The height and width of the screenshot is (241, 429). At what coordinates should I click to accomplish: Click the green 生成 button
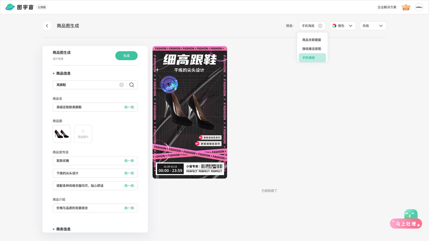coord(126,56)
